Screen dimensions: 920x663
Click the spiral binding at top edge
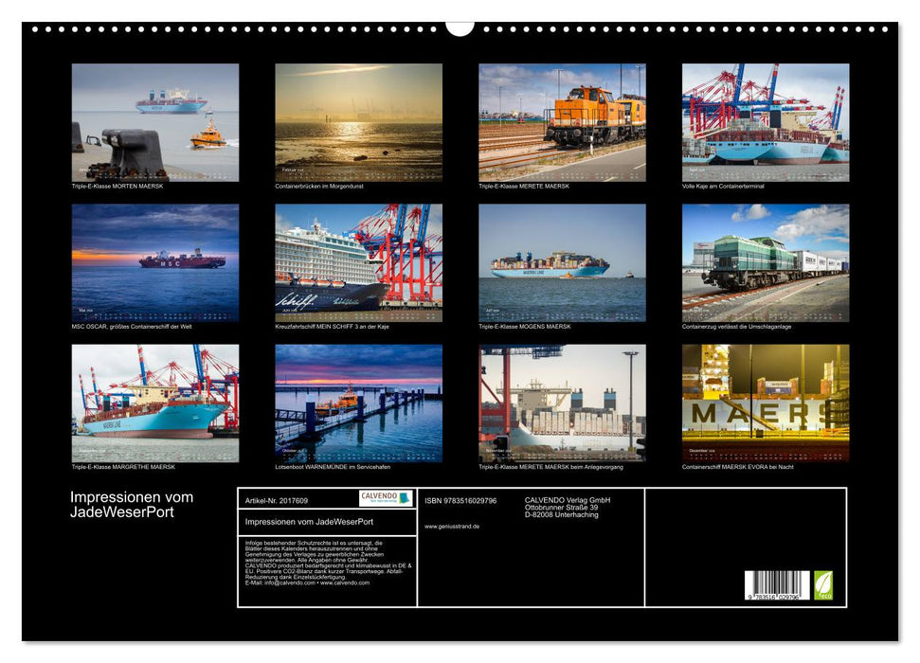189,31
